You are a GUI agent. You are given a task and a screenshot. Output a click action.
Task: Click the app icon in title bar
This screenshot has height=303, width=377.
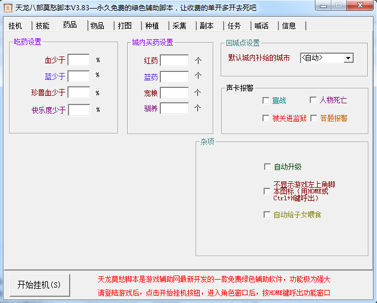pos(8,7)
